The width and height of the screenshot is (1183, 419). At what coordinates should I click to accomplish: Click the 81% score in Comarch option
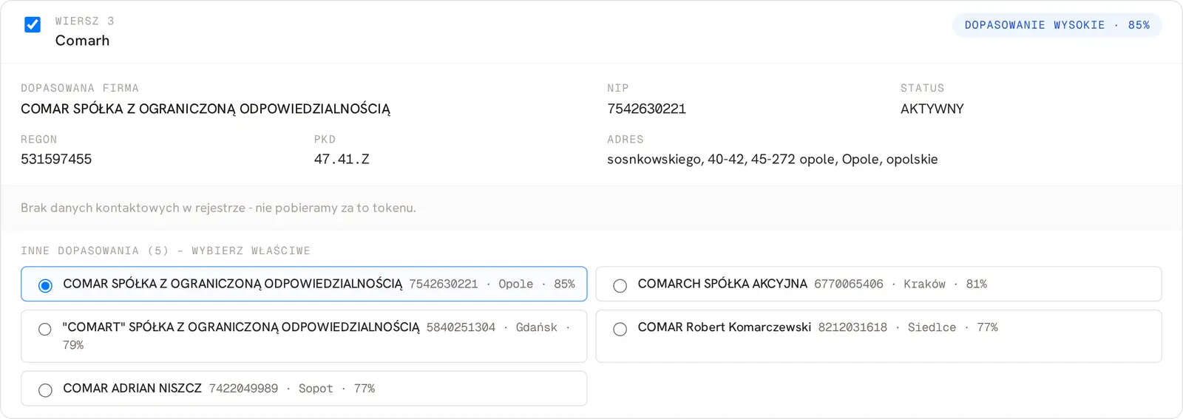tap(976, 284)
